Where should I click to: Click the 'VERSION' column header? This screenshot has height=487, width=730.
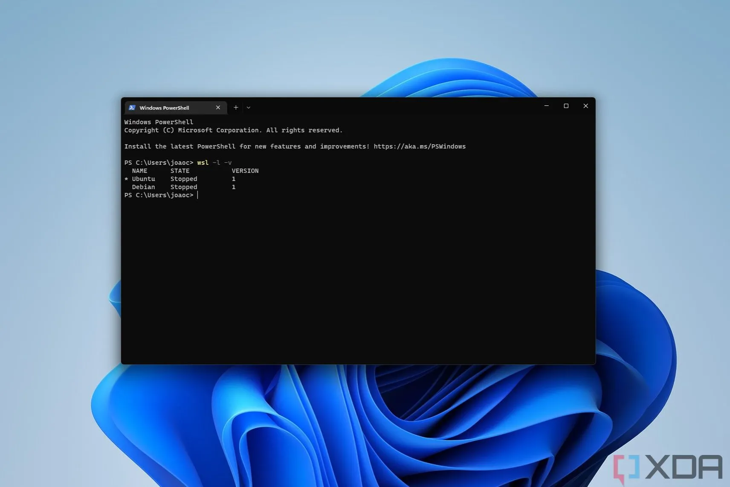pos(245,171)
